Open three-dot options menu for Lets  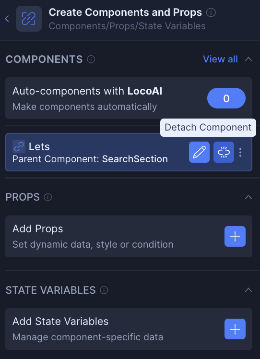pos(240,152)
